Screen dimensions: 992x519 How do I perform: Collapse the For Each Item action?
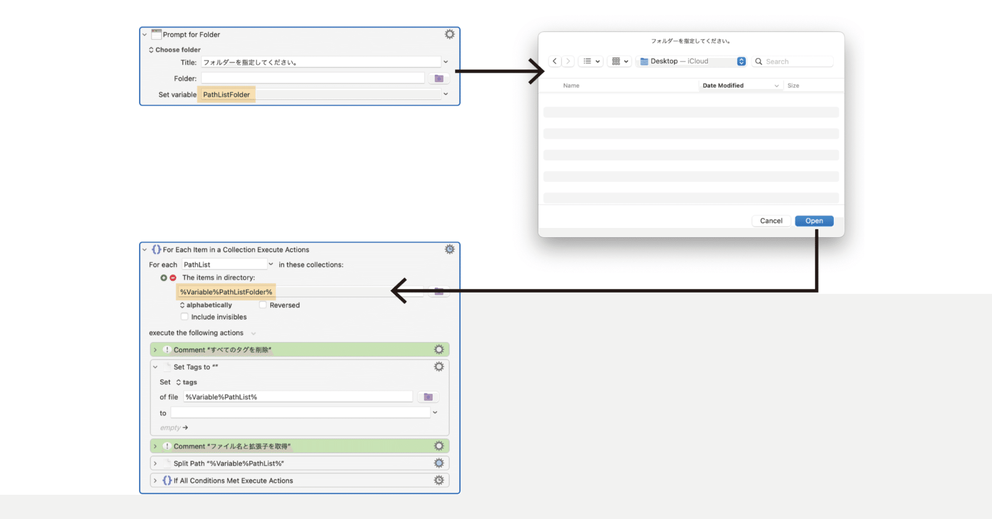[x=145, y=250]
